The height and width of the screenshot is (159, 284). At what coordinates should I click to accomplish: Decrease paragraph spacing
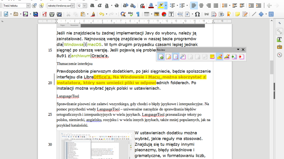242,5
